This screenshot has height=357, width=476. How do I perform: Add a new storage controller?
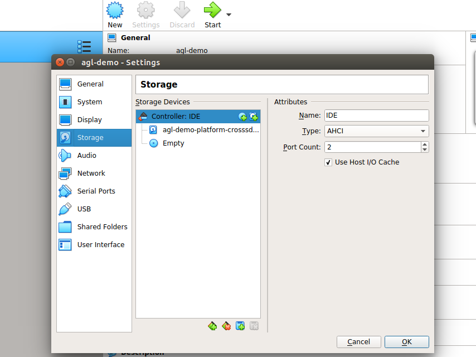(212, 326)
